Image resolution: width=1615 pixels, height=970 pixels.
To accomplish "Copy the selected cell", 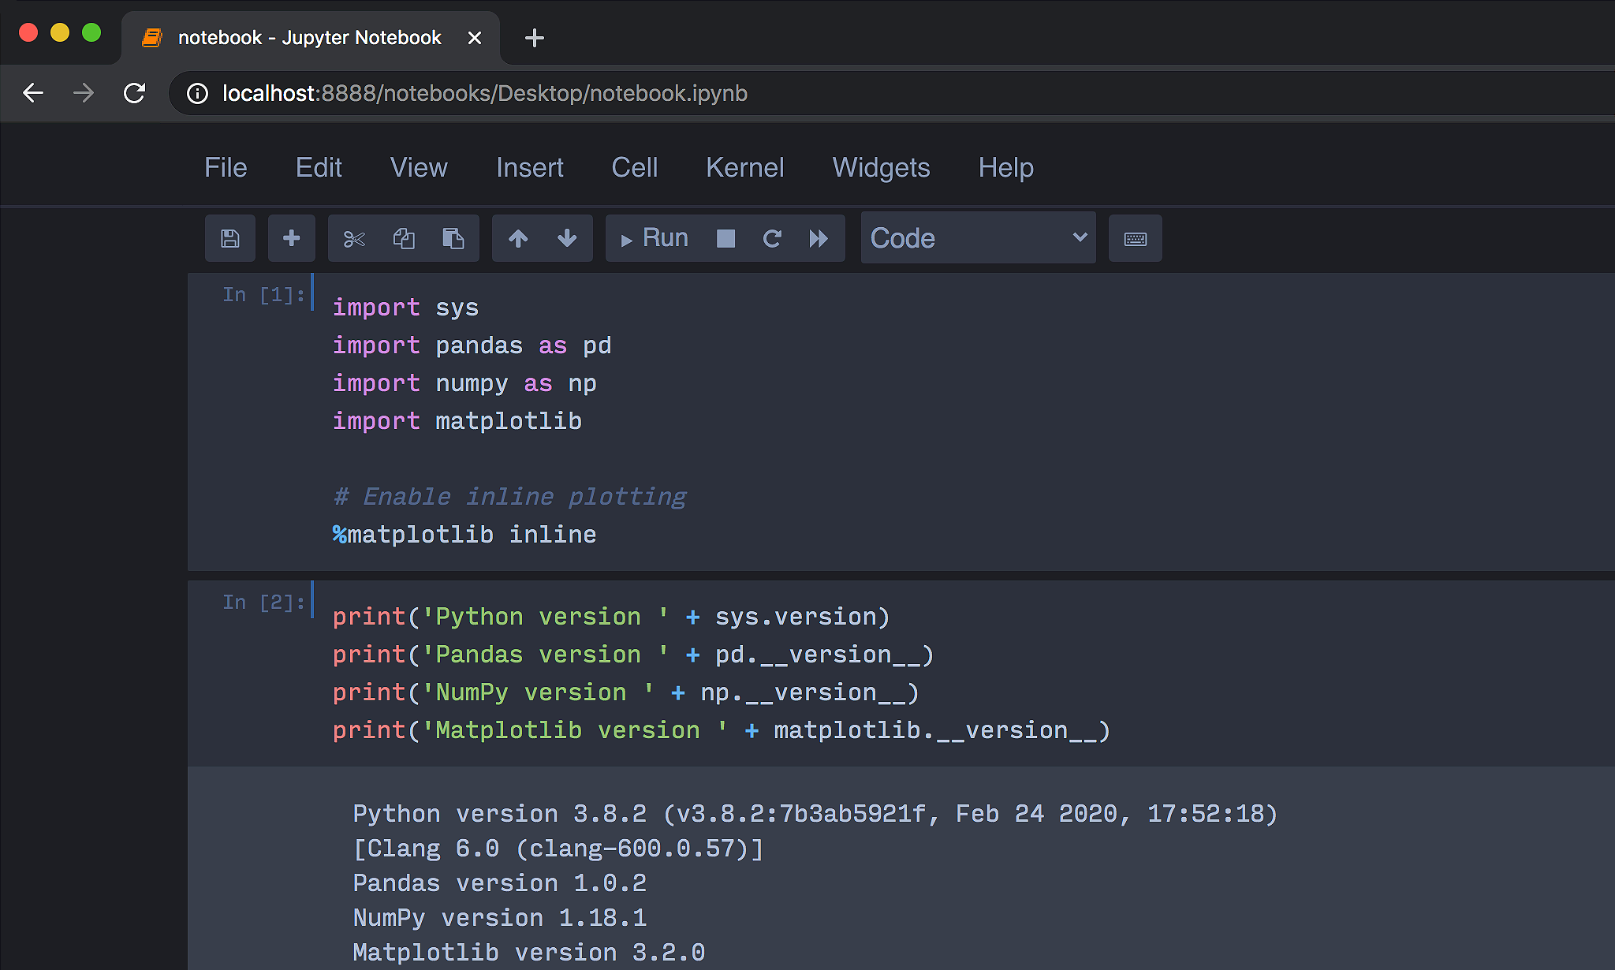I will click(x=404, y=237).
